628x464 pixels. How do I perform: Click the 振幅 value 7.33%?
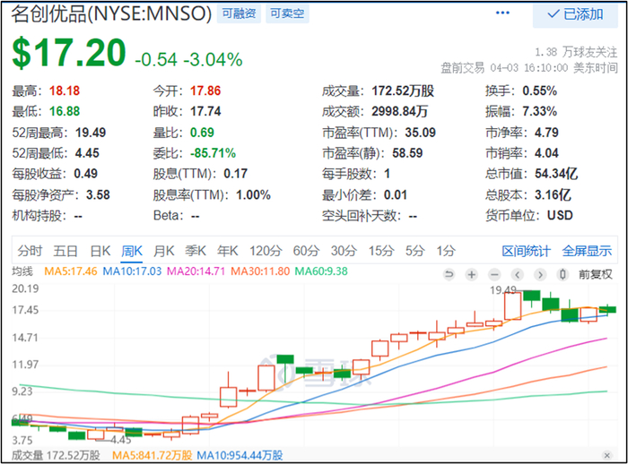tap(539, 111)
